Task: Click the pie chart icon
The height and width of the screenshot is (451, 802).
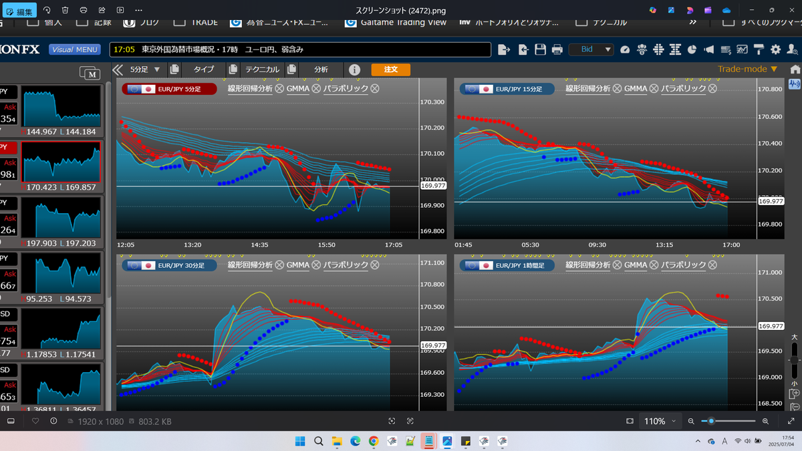Action: [x=692, y=49]
